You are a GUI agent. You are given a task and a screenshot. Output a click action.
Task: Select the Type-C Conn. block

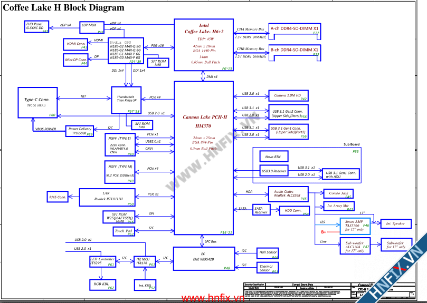pyautogui.click(x=36, y=102)
